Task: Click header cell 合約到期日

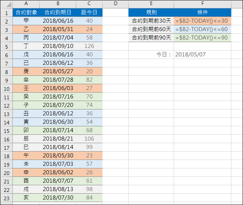Action: point(58,12)
